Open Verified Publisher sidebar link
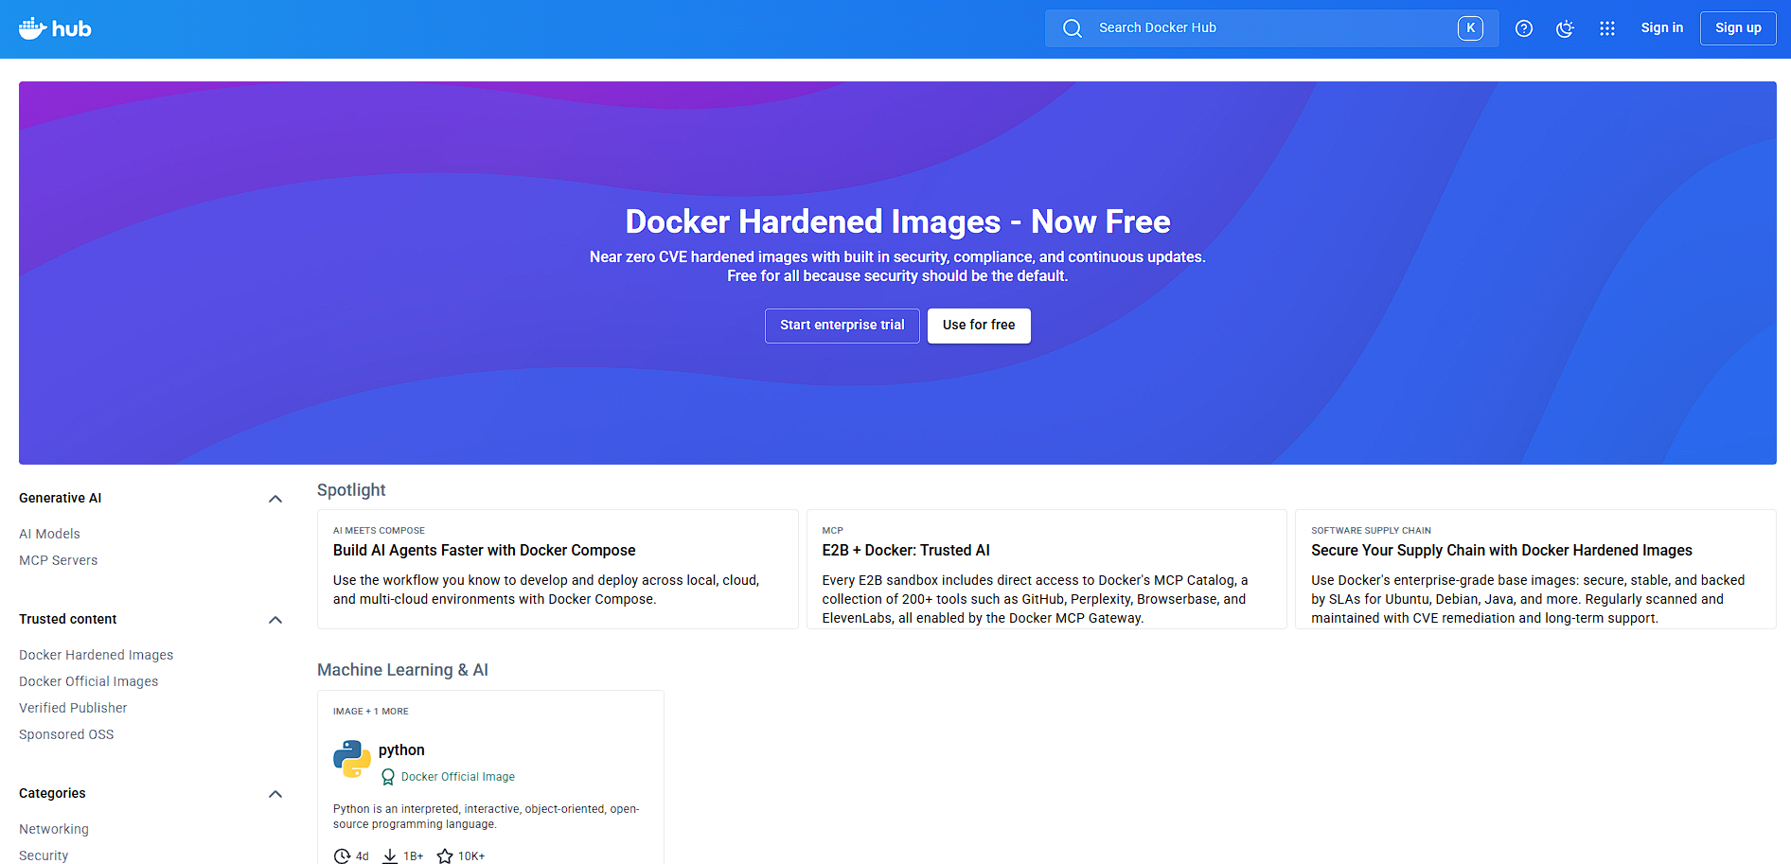 pyautogui.click(x=73, y=708)
